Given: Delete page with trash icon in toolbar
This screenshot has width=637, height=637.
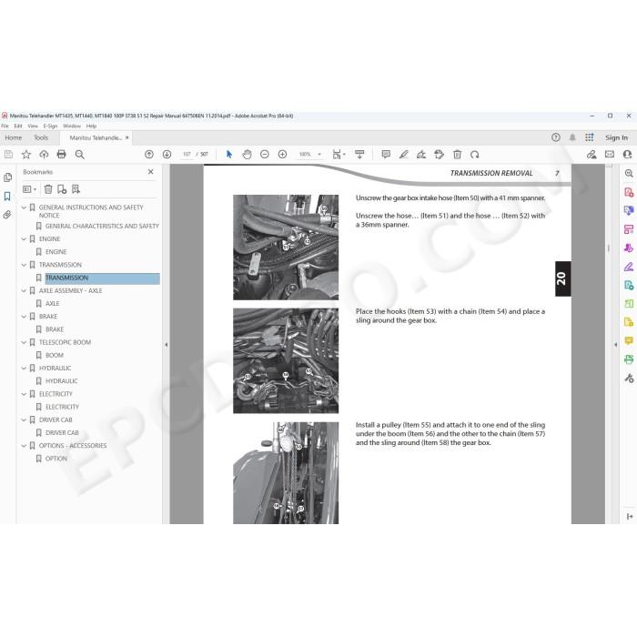Looking at the screenshot, I should click(x=457, y=155).
